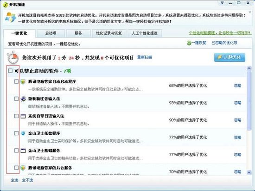
Task: Open 已忽略的优化项 link
Action: (224, 43)
